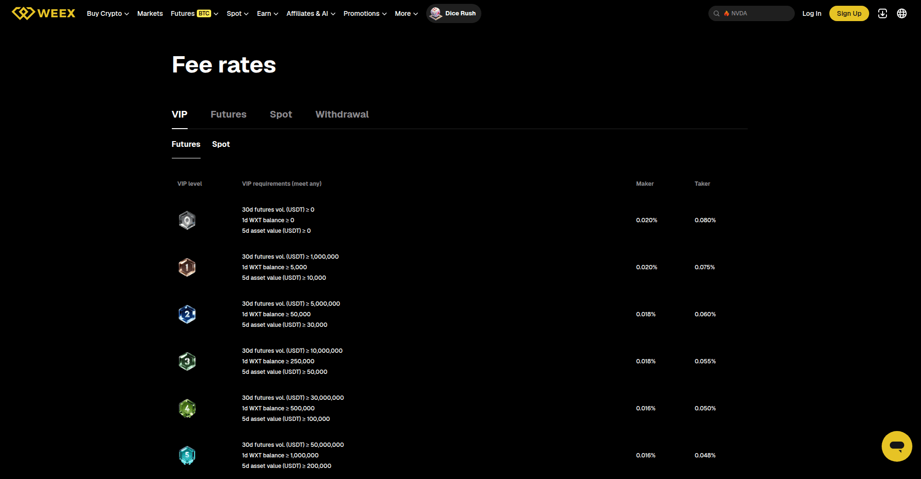Click the VIP level 0 badge
The width and height of the screenshot is (921, 479).
coord(187,220)
